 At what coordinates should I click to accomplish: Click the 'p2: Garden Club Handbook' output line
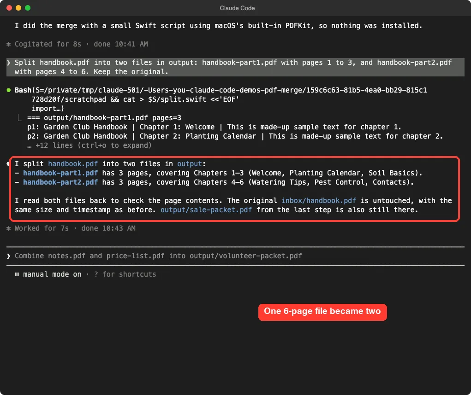click(235, 136)
